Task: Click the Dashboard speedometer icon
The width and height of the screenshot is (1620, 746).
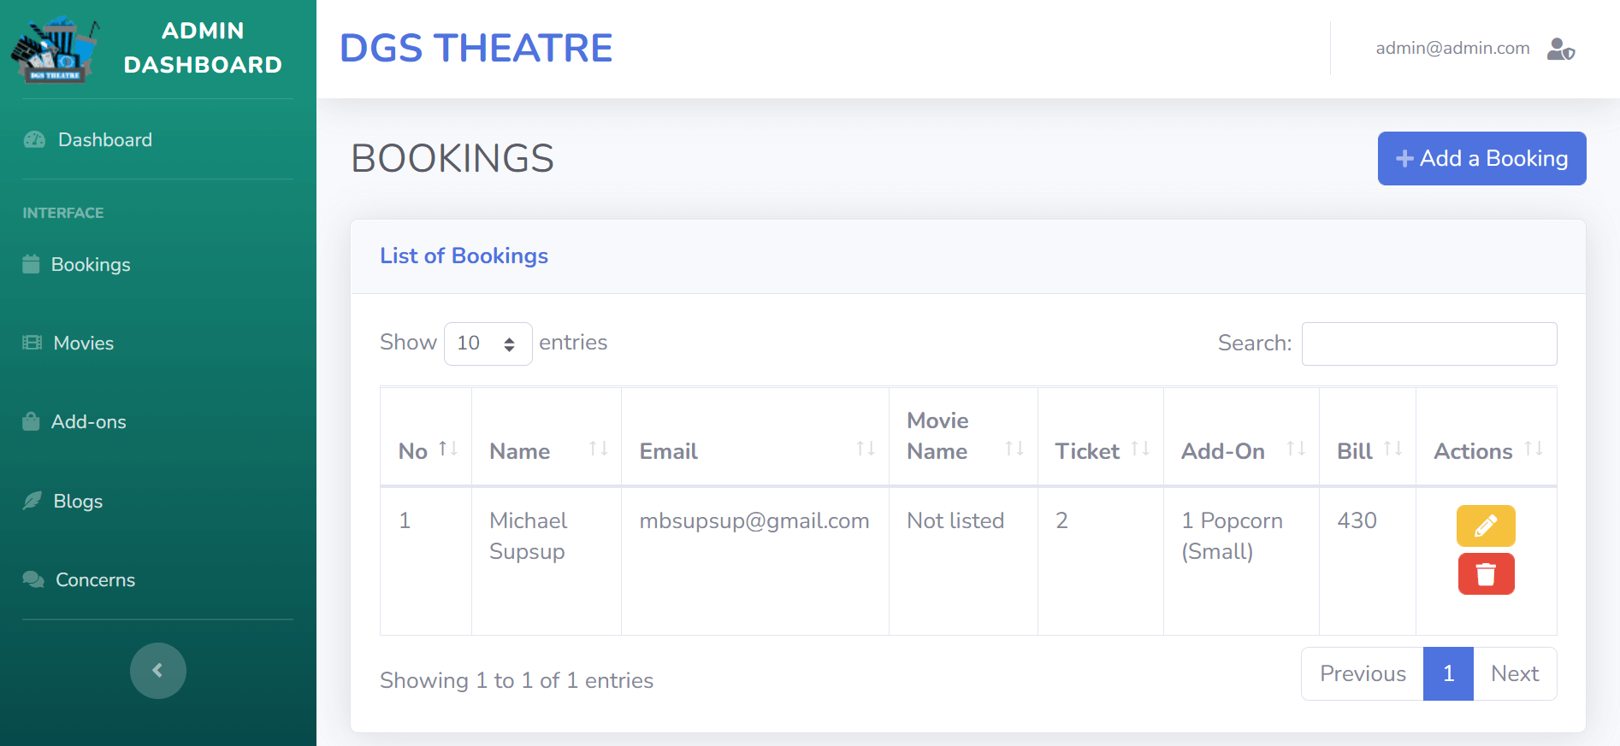Action: click(x=34, y=140)
